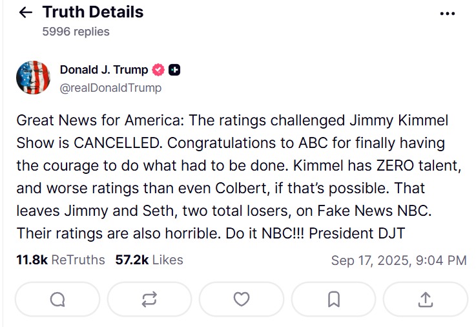Click the Truth Details page heading

pyautogui.click(x=92, y=12)
